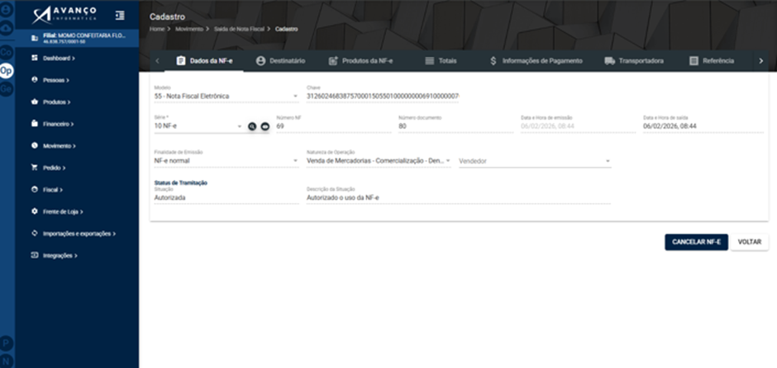Collapse the sidebar menu icon

(x=119, y=16)
